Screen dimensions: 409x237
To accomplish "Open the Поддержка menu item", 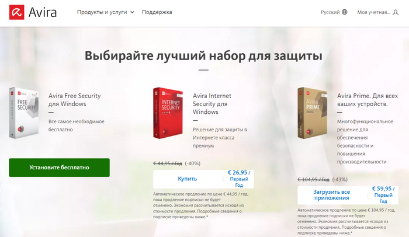I will (x=157, y=12).
